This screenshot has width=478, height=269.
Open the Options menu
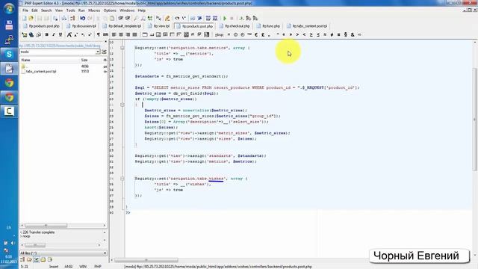110,10
